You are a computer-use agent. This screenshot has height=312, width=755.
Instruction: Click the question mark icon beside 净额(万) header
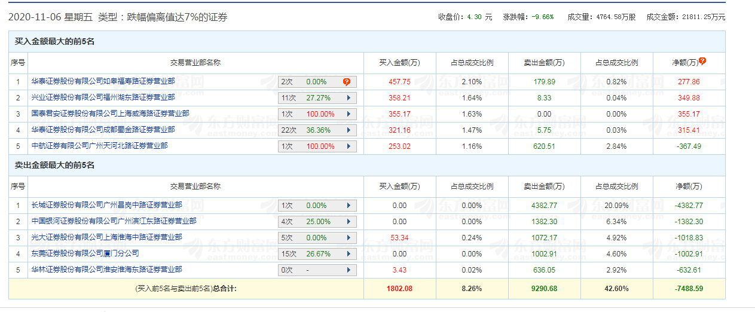pos(702,61)
